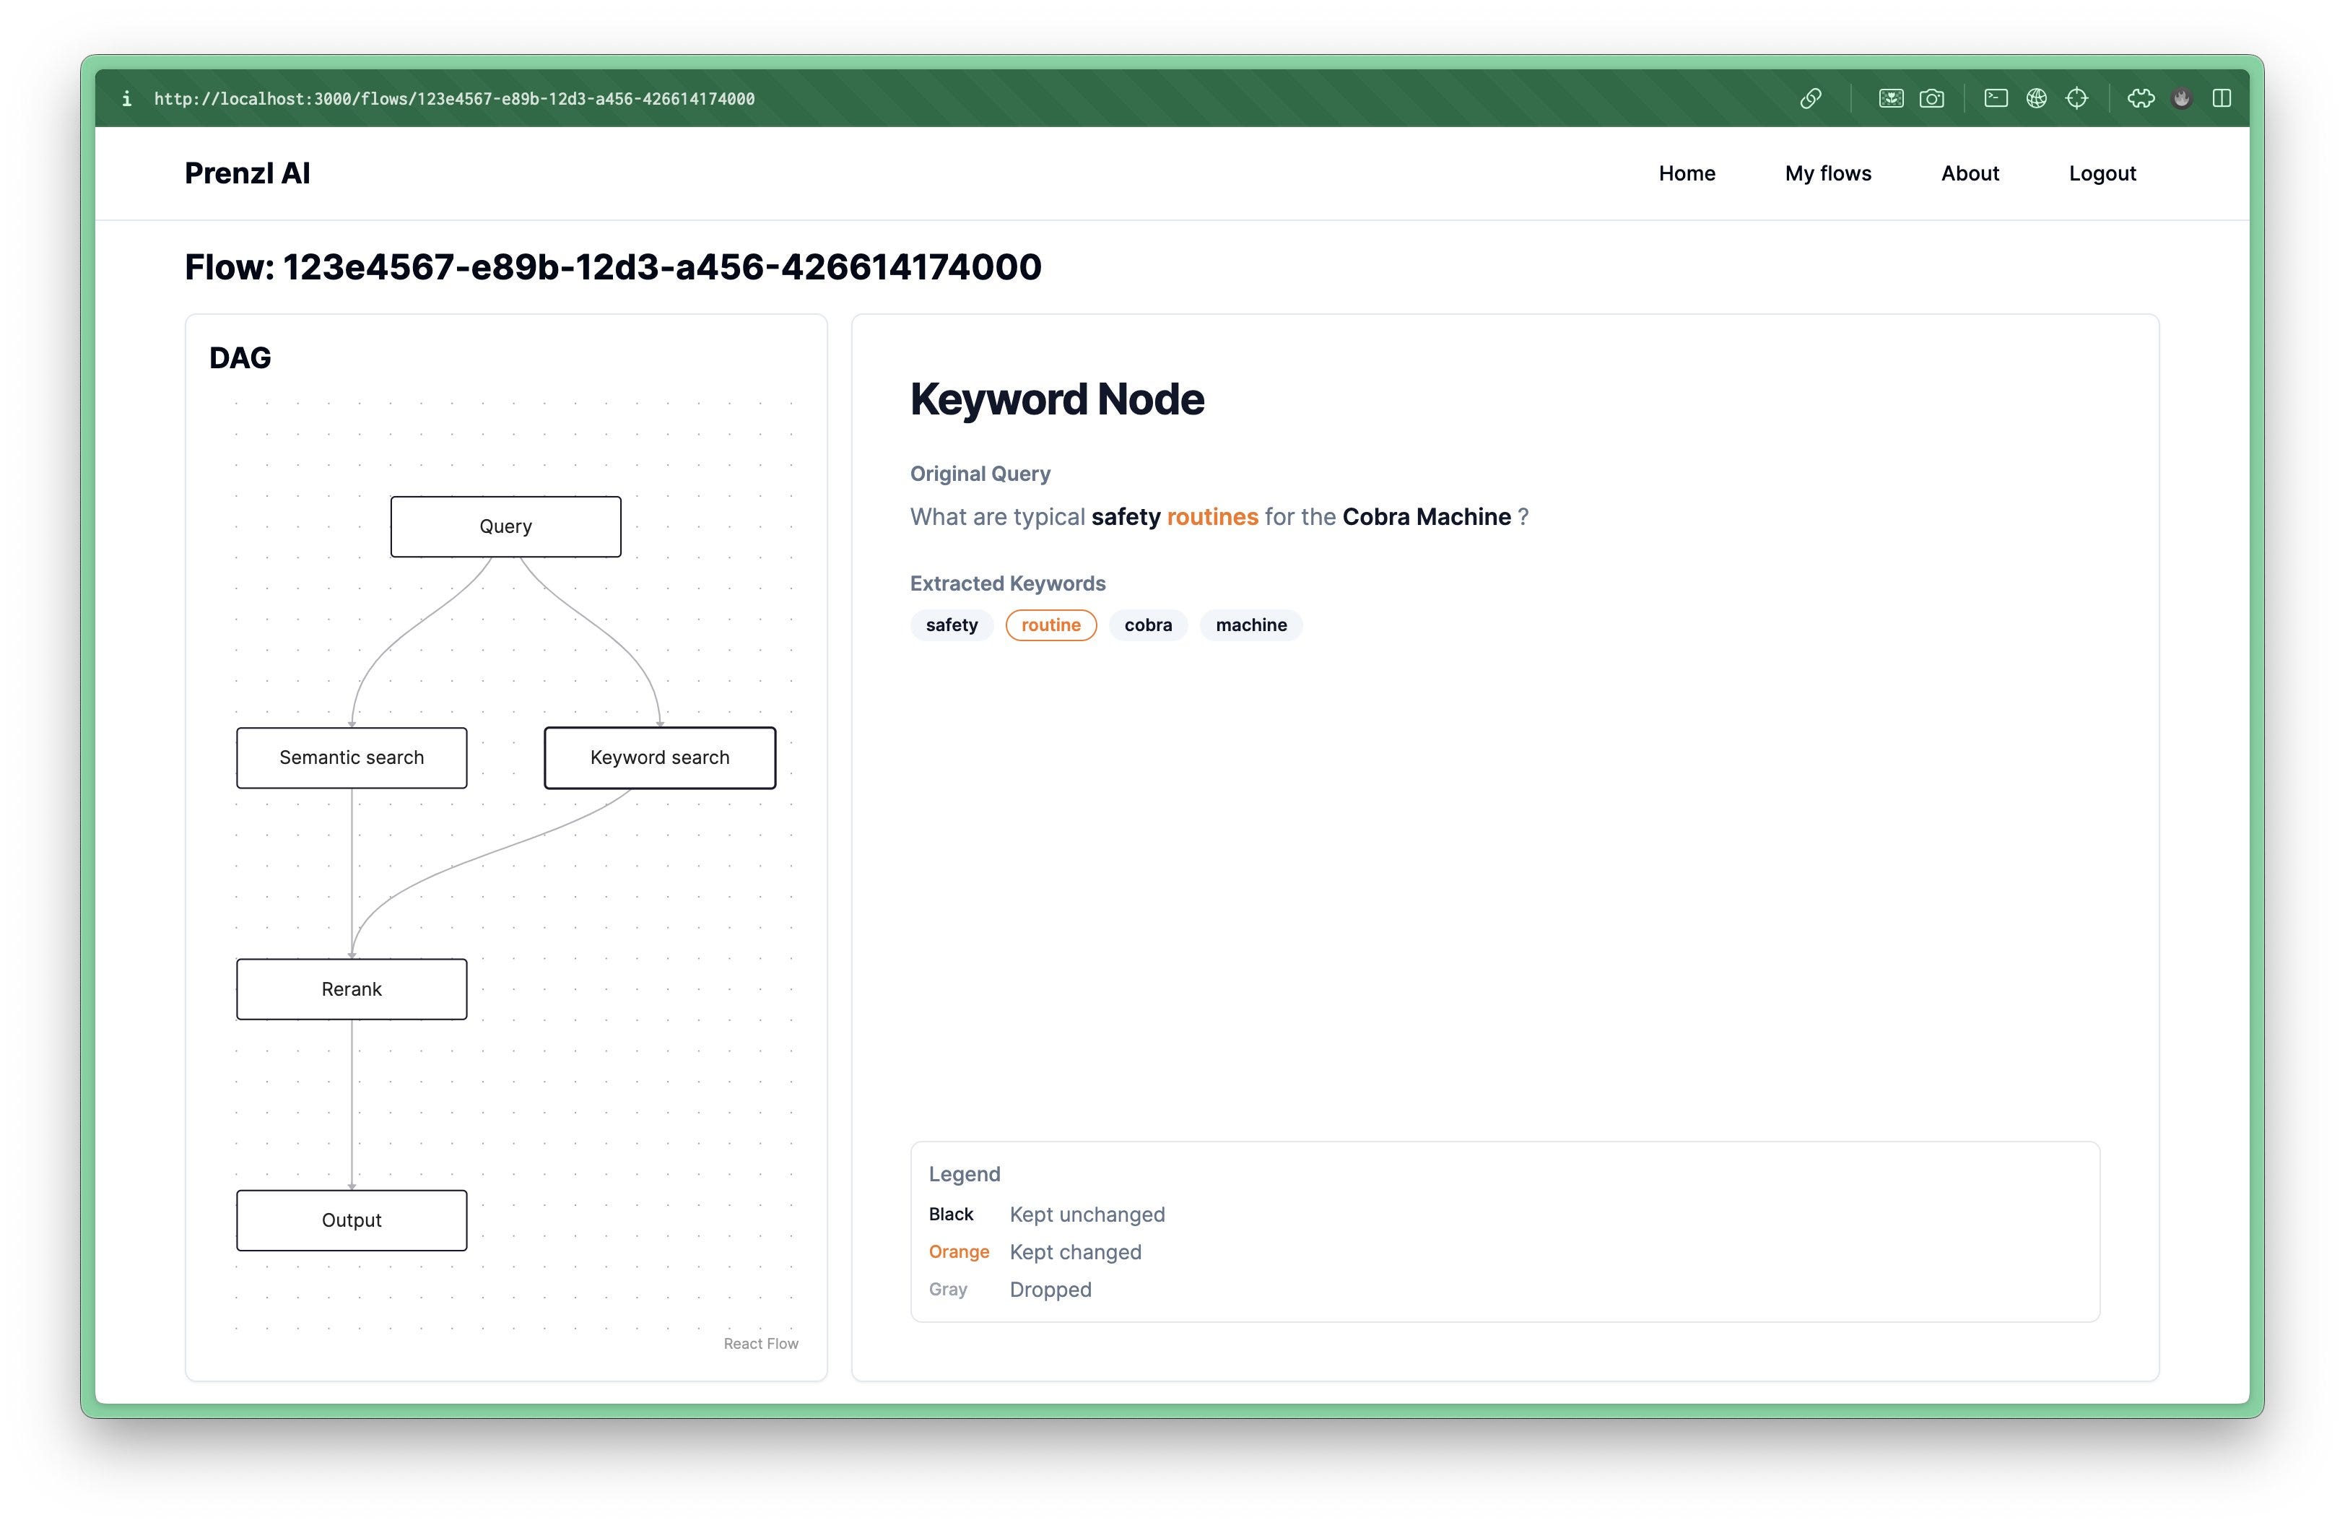Click the safety keyword chip
The height and width of the screenshot is (1525, 2345).
point(951,625)
